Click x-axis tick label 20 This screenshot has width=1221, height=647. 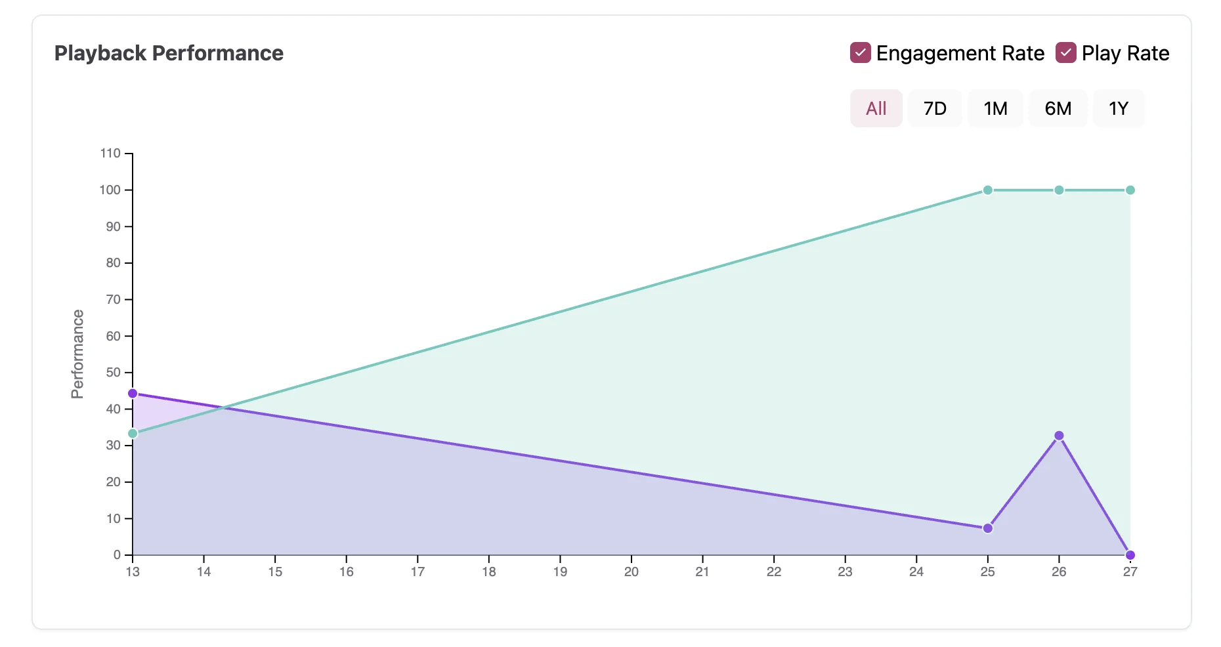[x=631, y=572]
